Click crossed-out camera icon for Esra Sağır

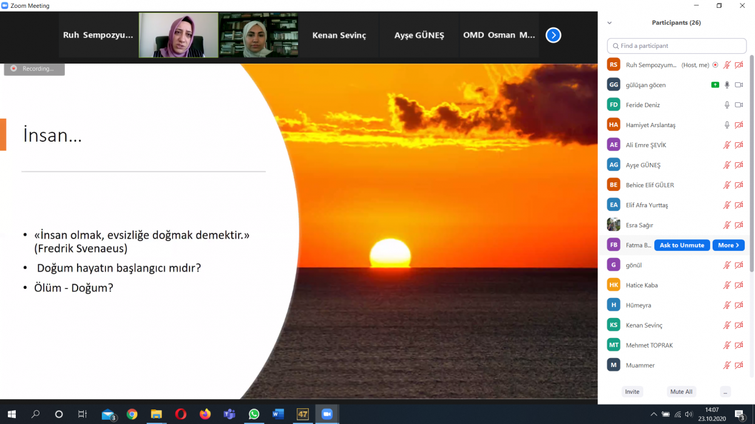pos(739,225)
